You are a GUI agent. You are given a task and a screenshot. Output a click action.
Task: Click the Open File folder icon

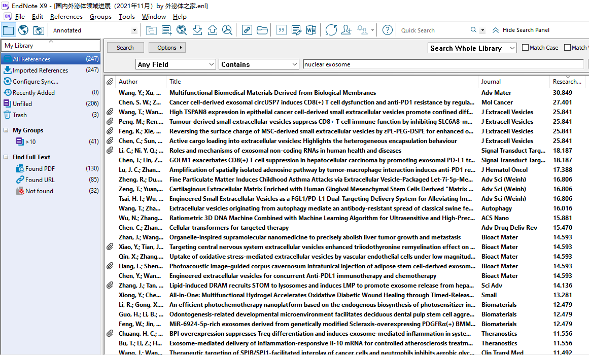262,30
